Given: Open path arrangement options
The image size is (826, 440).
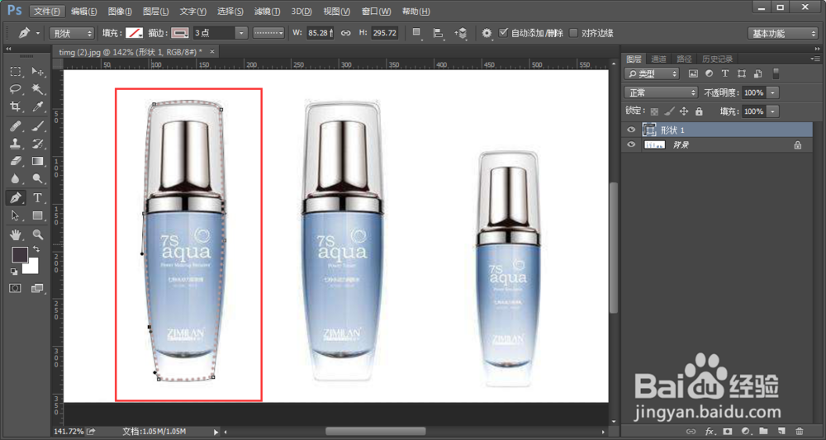Looking at the screenshot, I should 461,33.
